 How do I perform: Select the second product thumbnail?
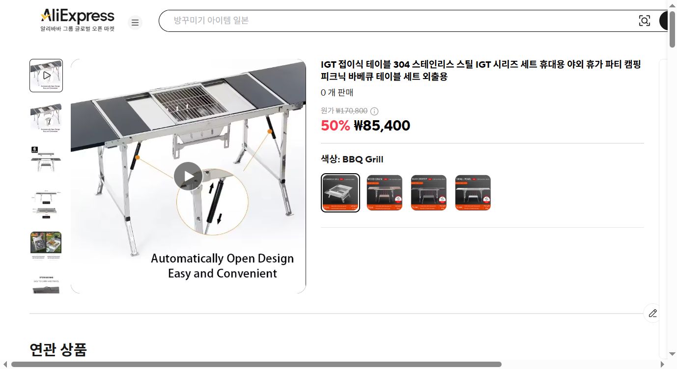click(46, 117)
